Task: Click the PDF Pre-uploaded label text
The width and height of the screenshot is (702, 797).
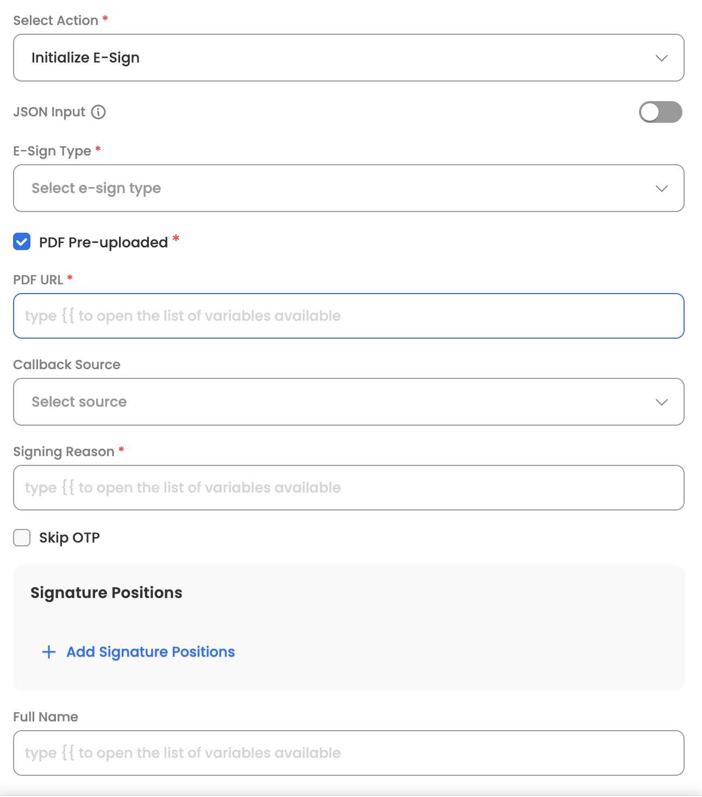Action: coord(103,242)
